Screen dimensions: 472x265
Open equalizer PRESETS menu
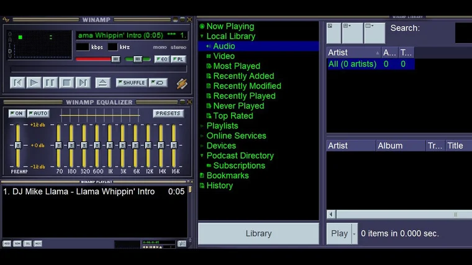(x=168, y=114)
